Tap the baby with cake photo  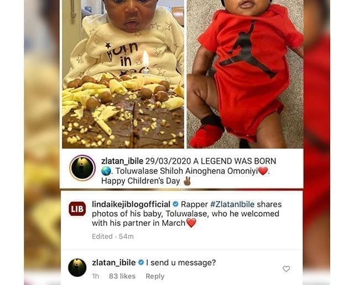point(123,74)
